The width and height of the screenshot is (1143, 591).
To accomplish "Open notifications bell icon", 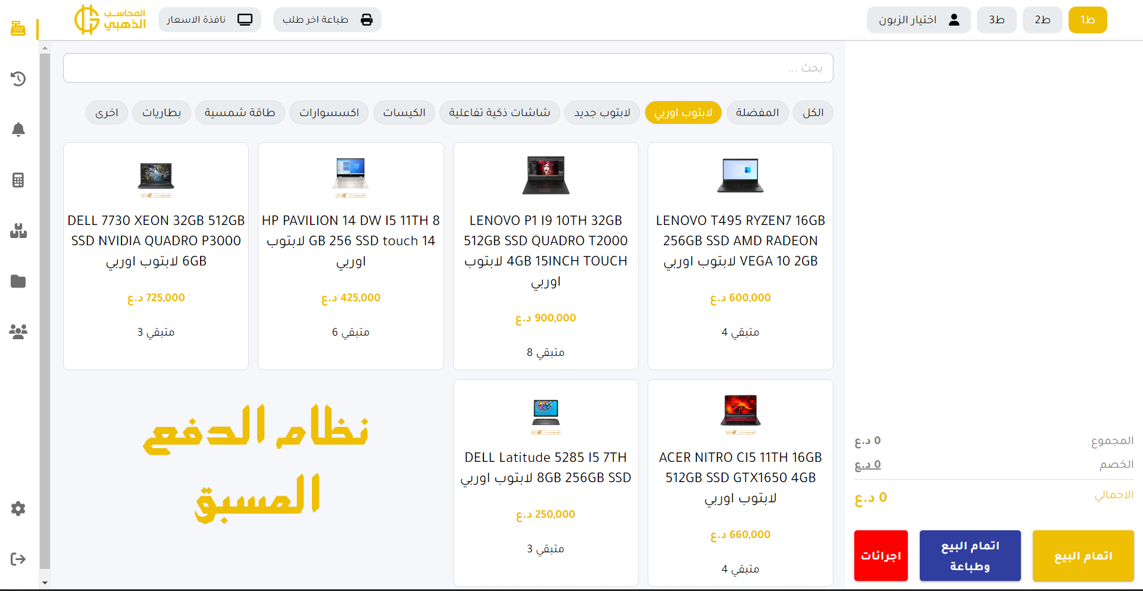I will (18, 129).
